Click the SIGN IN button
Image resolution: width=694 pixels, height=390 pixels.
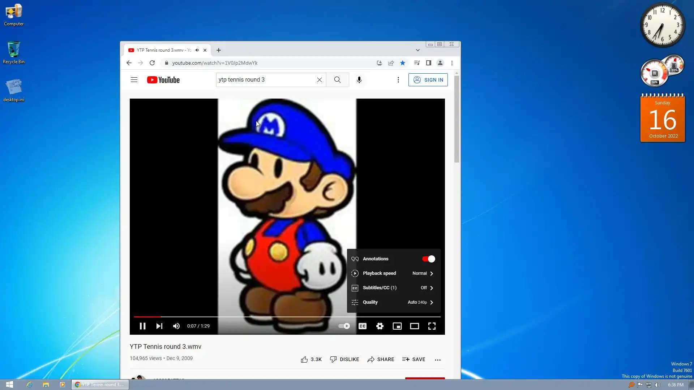(x=428, y=80)
